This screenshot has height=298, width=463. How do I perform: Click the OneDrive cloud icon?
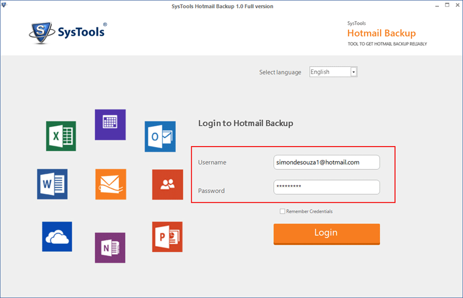[57, 237]
